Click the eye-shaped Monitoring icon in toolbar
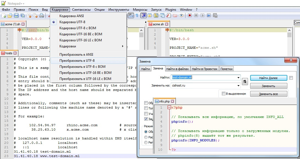 [x=181, y=16]
